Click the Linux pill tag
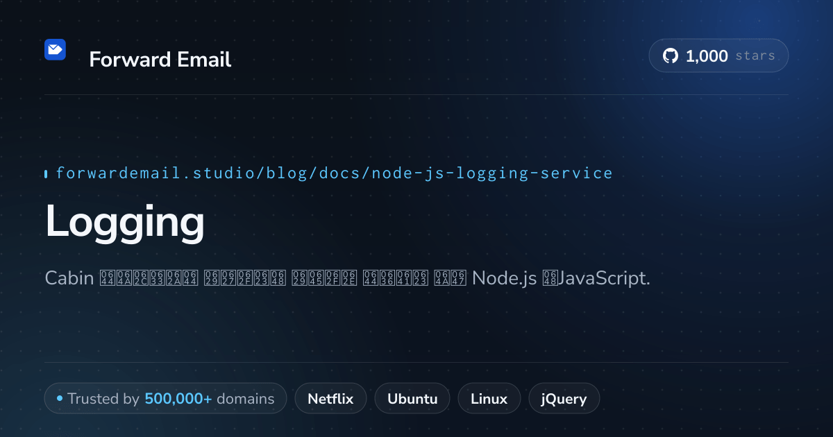The image size is (833, 437). [x=489, y=399]
